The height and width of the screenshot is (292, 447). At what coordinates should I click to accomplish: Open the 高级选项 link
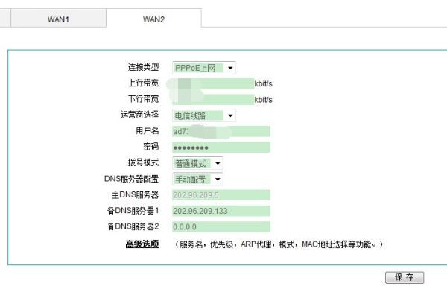[x=142, y=244]
